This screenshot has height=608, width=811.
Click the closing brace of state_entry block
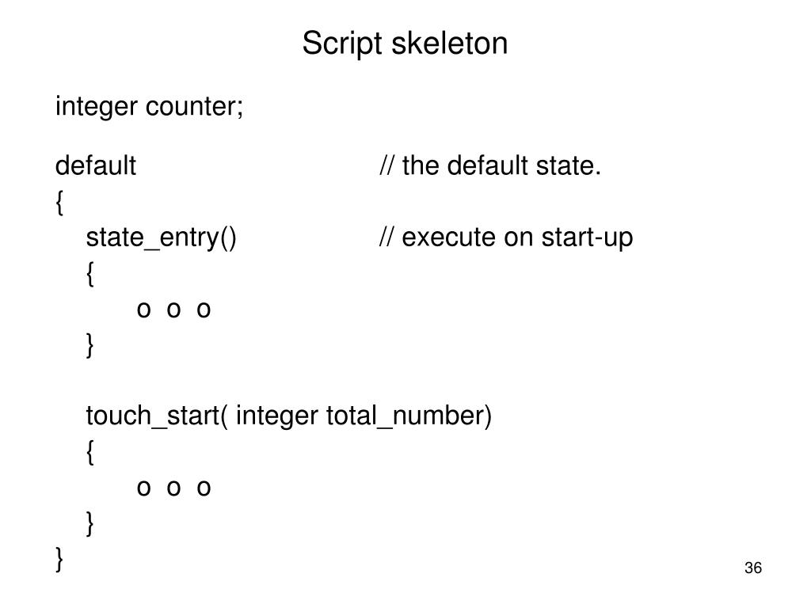[x=90, y=345]
